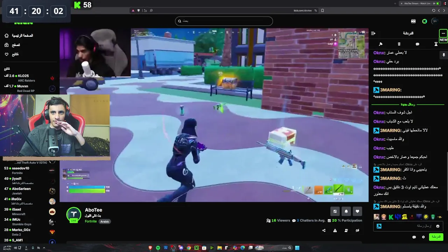Click the heart follow button under stream
Viewport: 448px width, 252px height.
(357, 211)
